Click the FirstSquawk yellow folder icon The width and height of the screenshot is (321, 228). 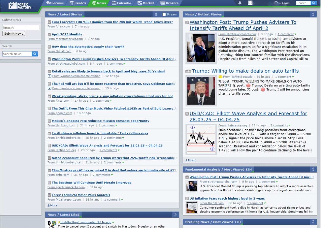(220, 77)
